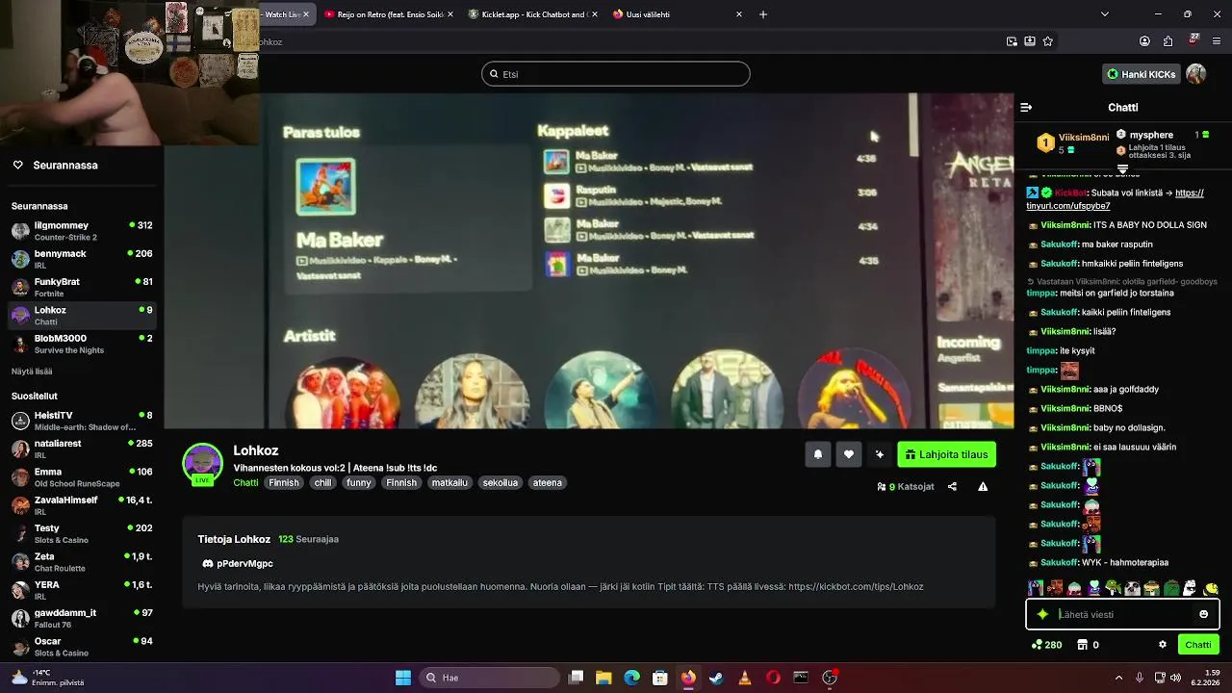Expand the chat leaderboard arrow under mysphere

point(1122,169)
